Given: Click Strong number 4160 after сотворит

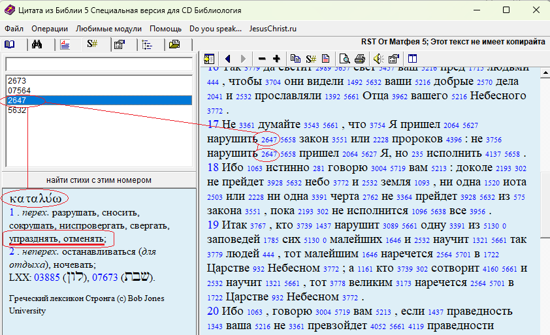Looking at the screenshot, I should coord(491,270).
